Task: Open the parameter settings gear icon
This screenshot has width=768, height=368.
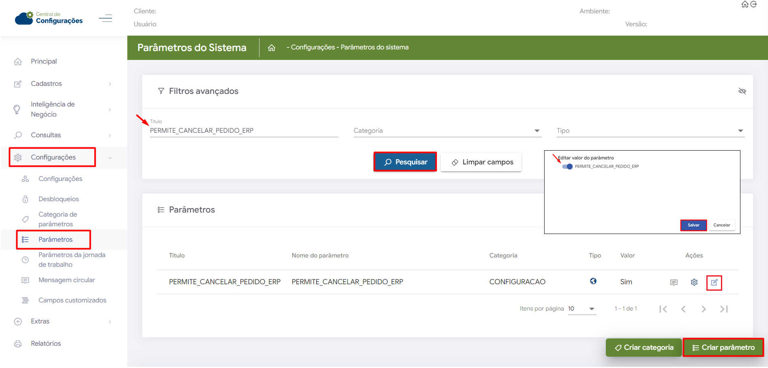Action: [x=694, y=282]
